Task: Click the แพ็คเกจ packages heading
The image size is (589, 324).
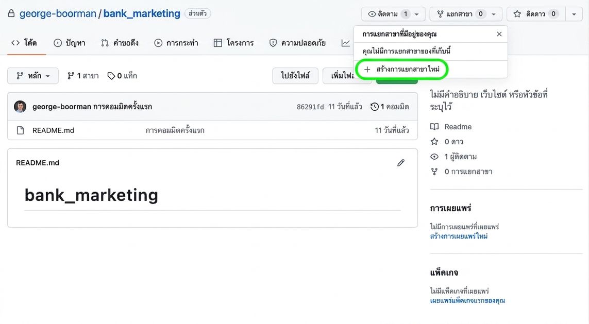Action: (444, 272)
